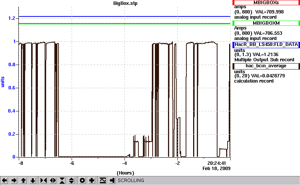The width and height of the screenshot is (300, 185).
Task: Zoom in horizontally using inward-pointing triangles icon
Action: click(x=43, y=181)
